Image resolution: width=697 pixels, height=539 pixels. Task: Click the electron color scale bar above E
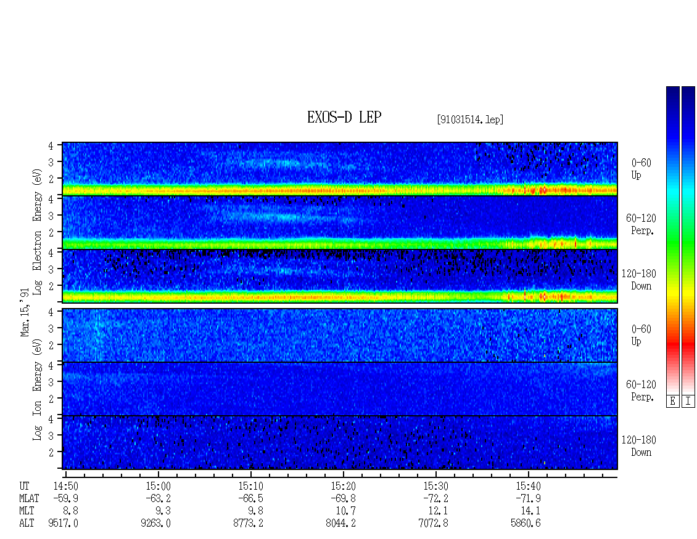[x=672, y=240]
